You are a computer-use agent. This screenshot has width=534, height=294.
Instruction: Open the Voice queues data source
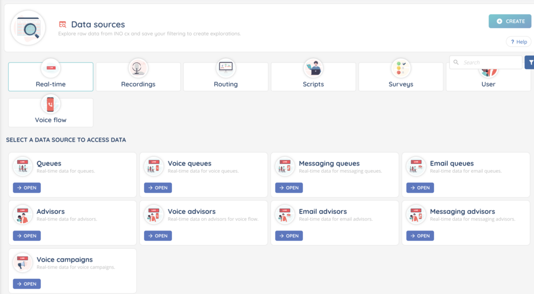pyautogui.click(x=158, y=188)
